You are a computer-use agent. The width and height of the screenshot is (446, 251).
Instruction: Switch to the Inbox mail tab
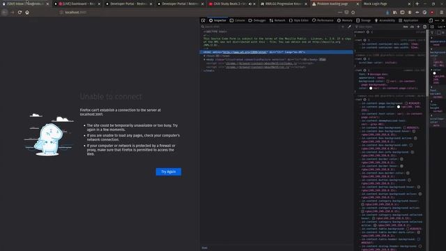pos(25,4)
